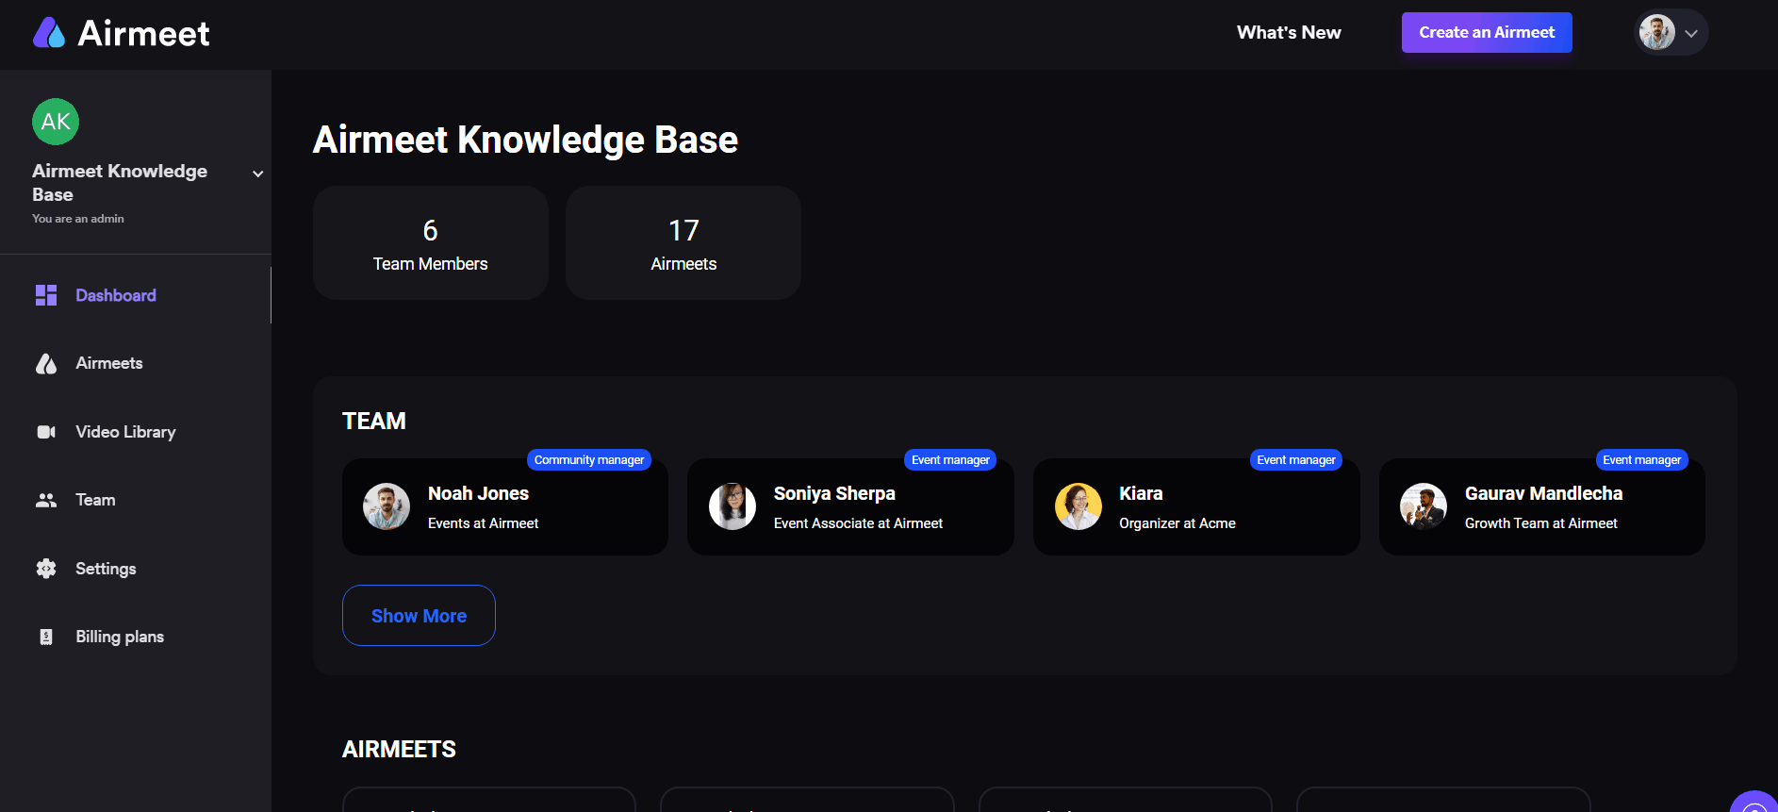Click Kiara's Event manager badge
This screenshot has width=1778, height=812.
coord(1296,459)
